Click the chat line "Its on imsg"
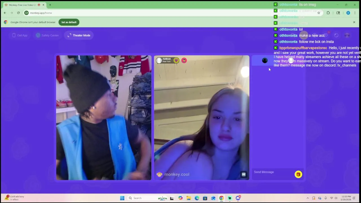Screen dimensions: 361x203 307,5
